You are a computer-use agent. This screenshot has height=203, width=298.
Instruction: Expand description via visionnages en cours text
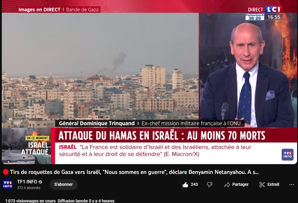[30, 201]
